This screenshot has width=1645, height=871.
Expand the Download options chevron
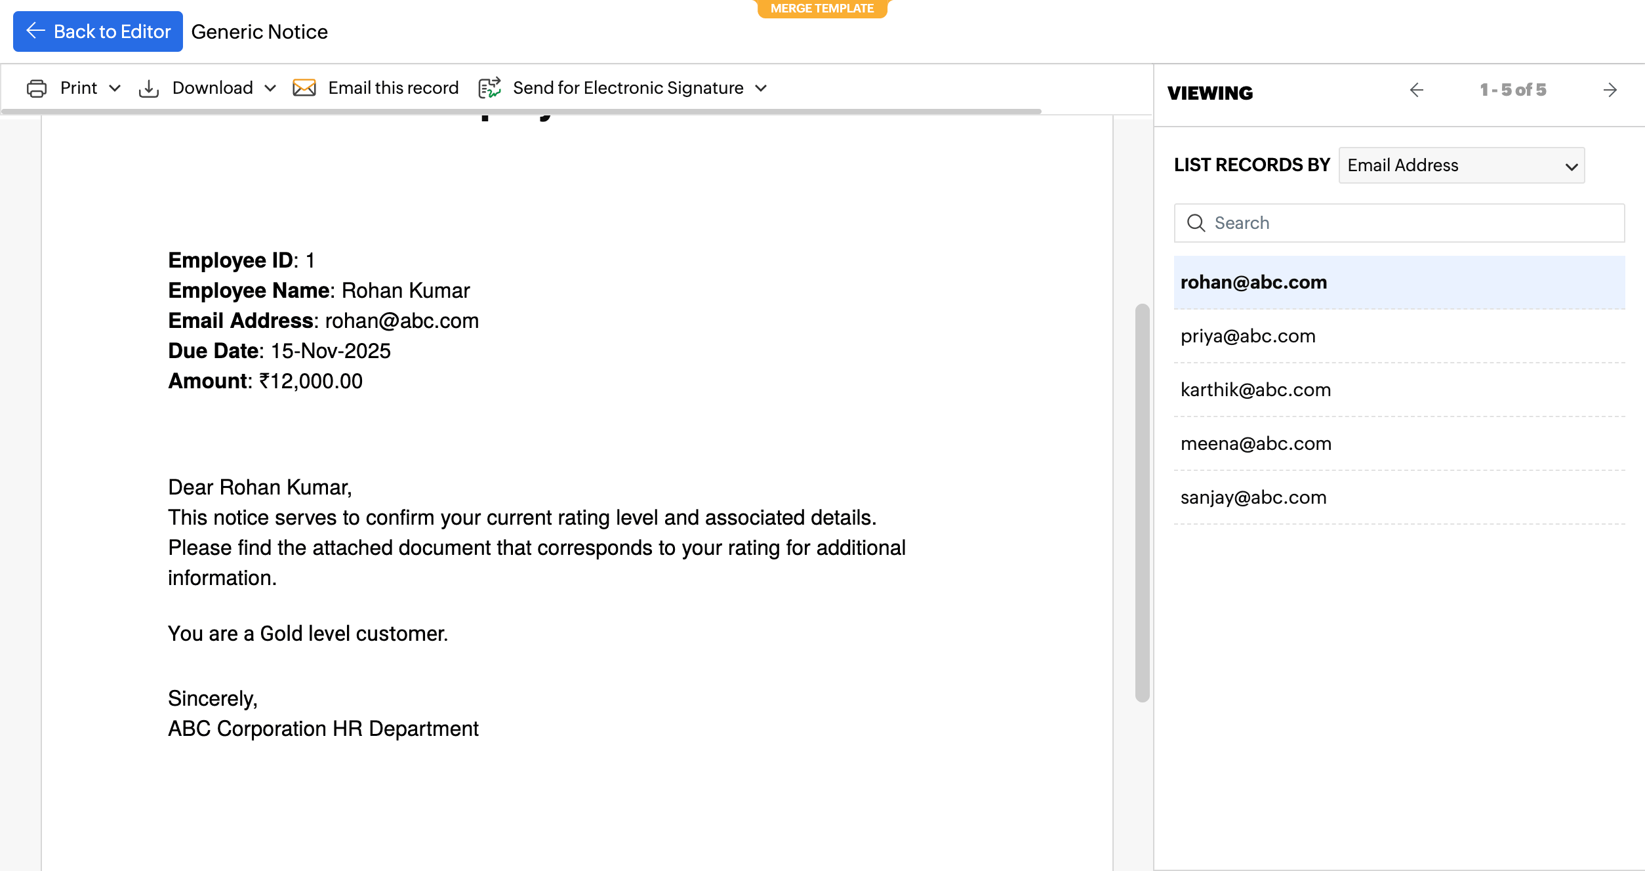[x=270, y=88]
